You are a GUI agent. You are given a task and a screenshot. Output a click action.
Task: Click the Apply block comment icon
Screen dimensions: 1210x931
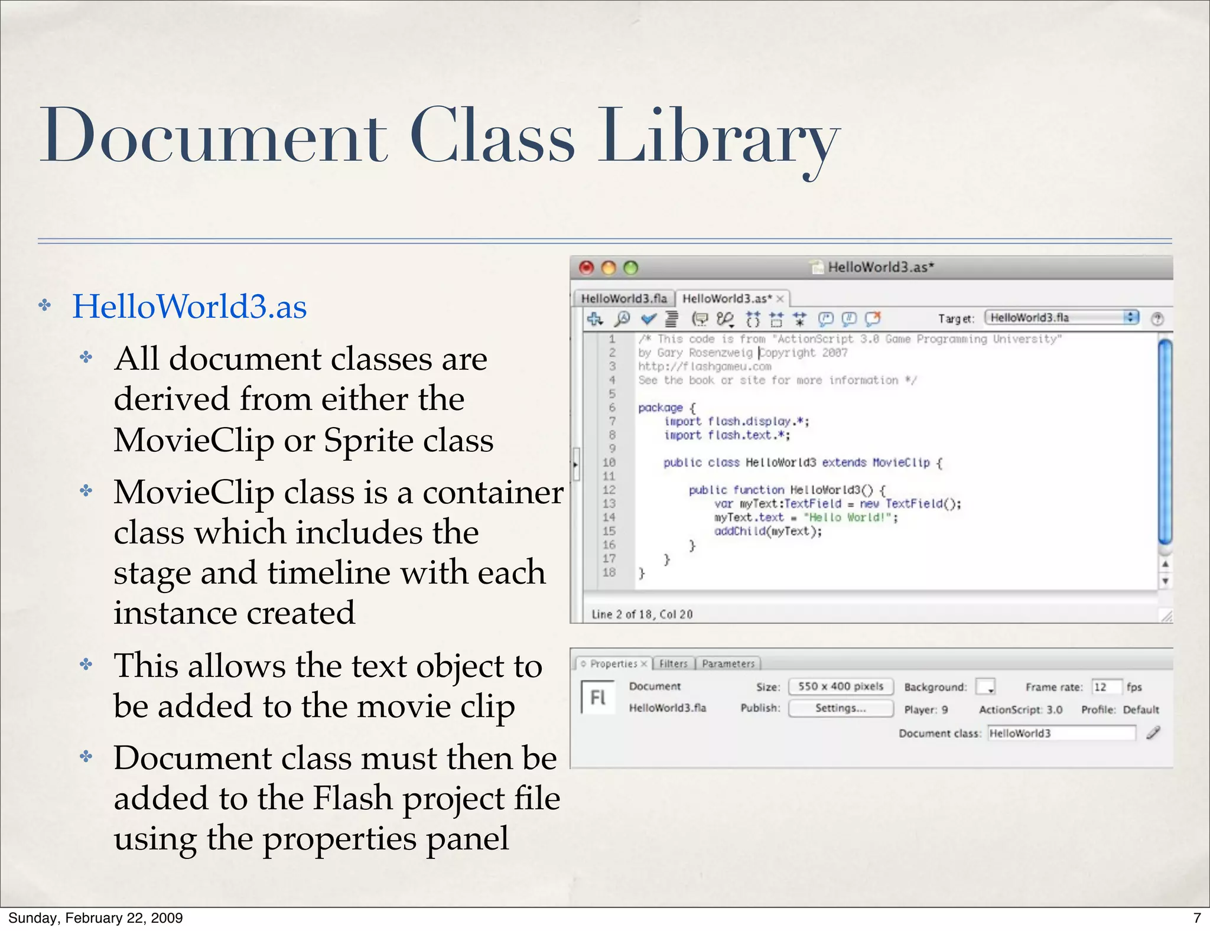point(825,320)
